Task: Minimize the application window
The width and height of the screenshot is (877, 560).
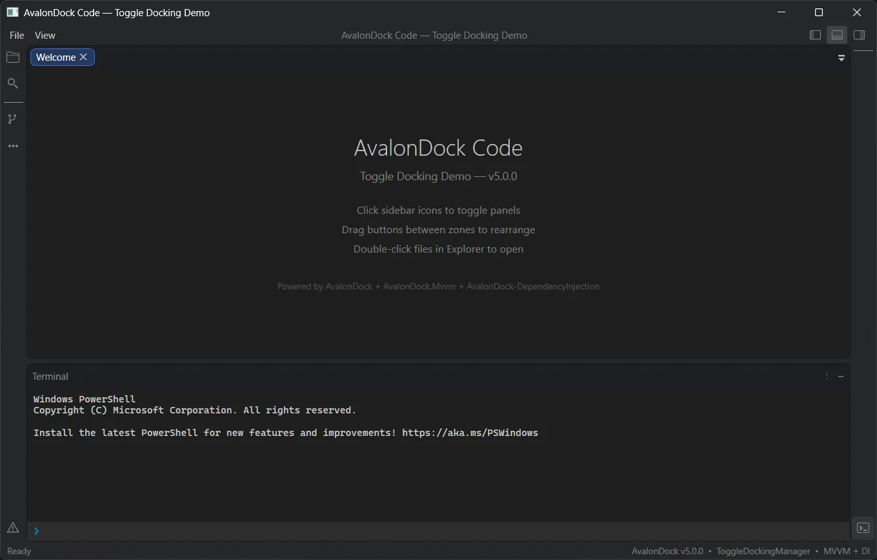Action: click(x=781, y=12)
